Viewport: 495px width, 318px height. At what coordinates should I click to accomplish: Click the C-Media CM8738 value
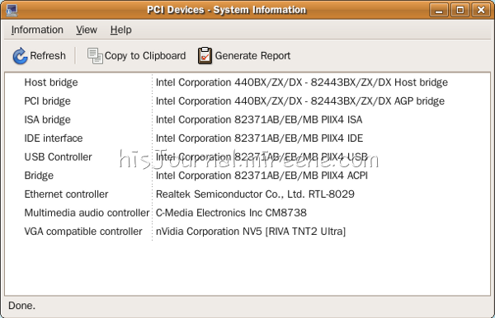(x=231, y=213)
